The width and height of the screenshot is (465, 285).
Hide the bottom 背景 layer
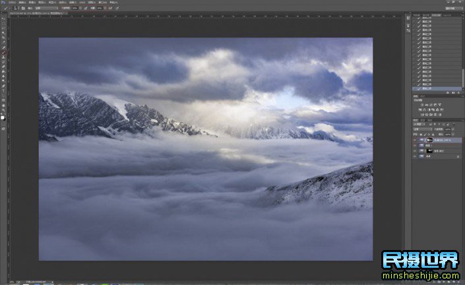415,156
